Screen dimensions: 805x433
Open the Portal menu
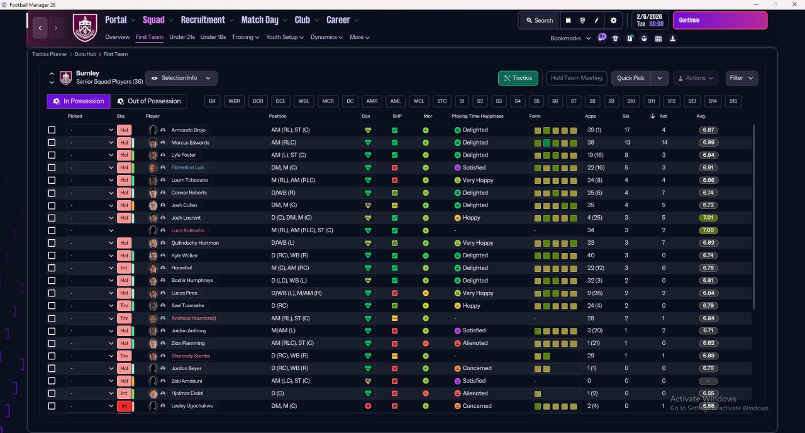click(x=120, y=20)
